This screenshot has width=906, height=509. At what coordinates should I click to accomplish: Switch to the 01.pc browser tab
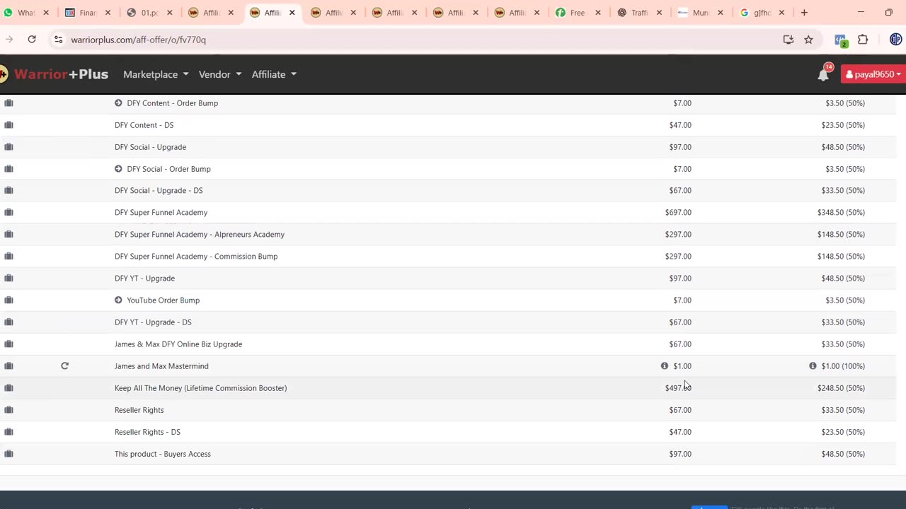click(149, 12)
